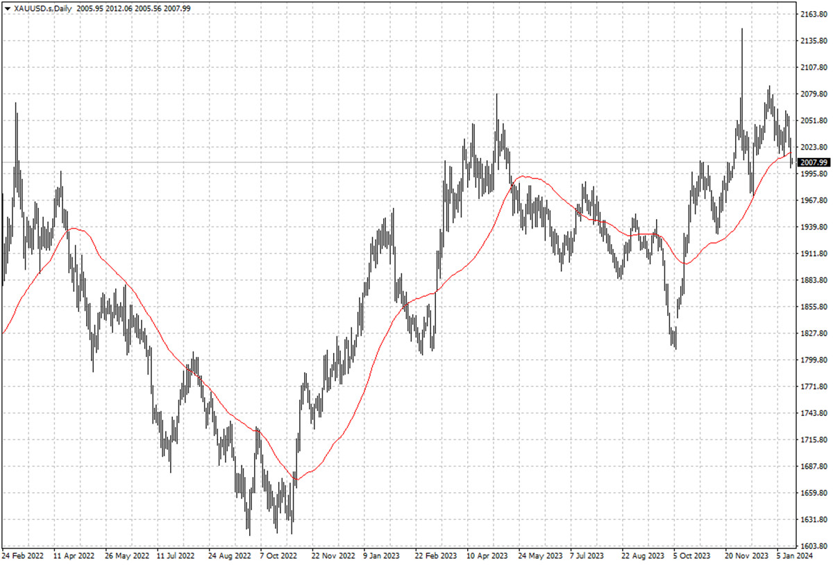Image resolution: width=833 pixels, height=565 pixels.
Task: Click the 1659.80 price axis label
Action: (x=813, y=493)
